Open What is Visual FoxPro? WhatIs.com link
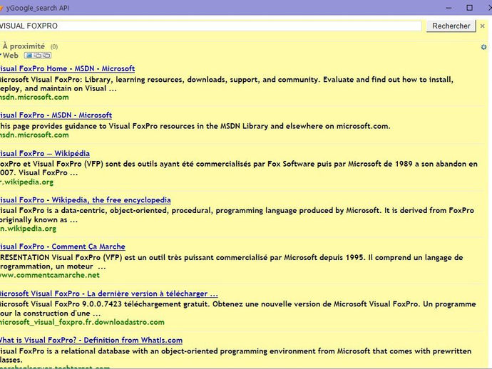The image size is (492, 369). coord(91,341)
